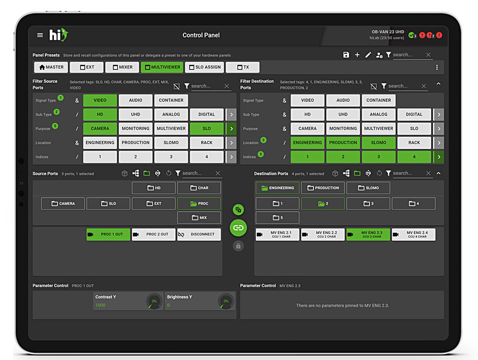
Task: Click Source Ports tree view icon
Action: coord(136,173)
